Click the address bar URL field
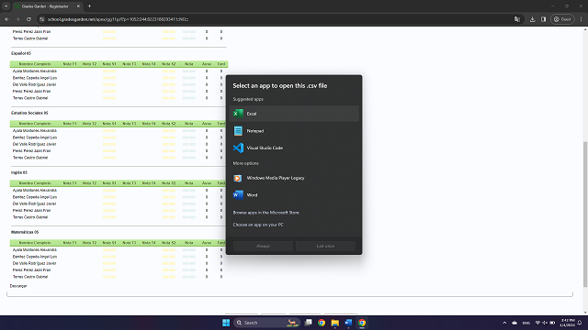The image size is (588, 330). tap(277, 19)
